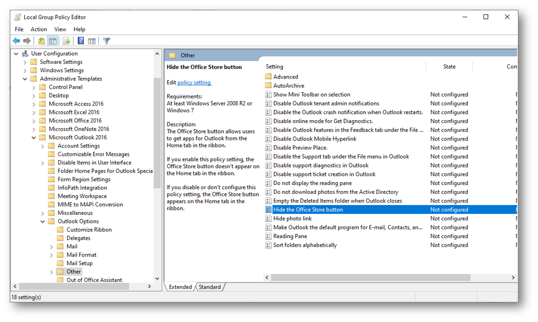Viewport: 538px width, 322px height.
Task: Expand the Miscellaneous node arrow
Action: pyautogui.click(x=42, y=213)
